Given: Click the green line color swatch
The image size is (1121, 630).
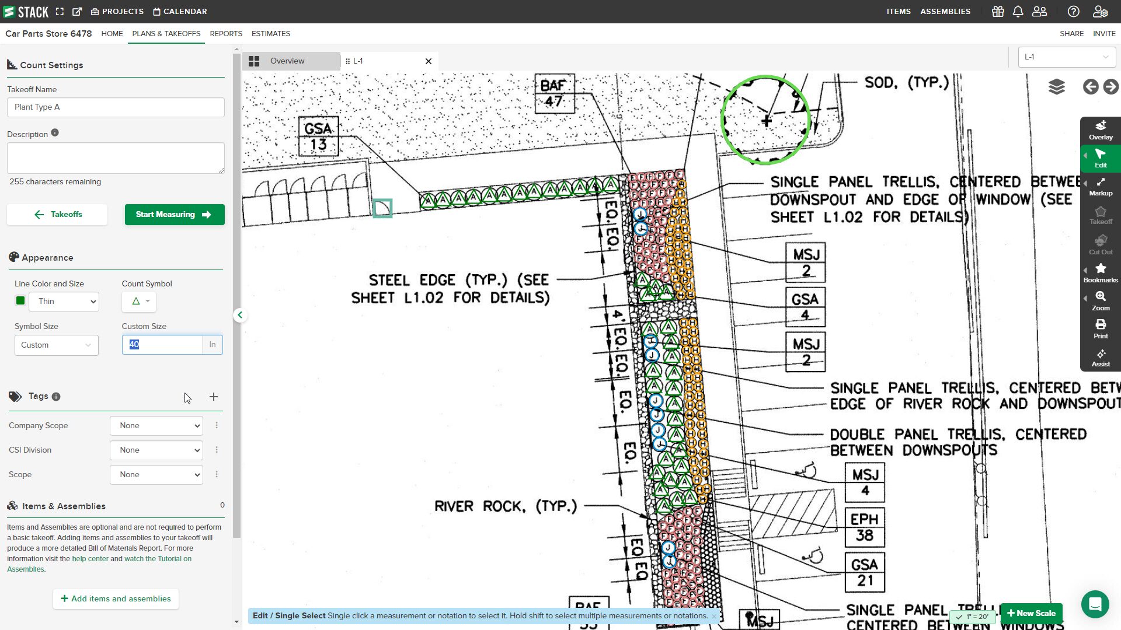Looking at the screenshot, I should click(x=20, y=301).
